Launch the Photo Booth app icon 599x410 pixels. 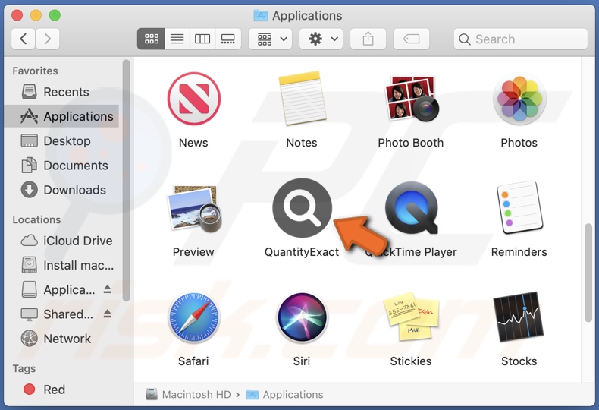click(x=411, y=98)
